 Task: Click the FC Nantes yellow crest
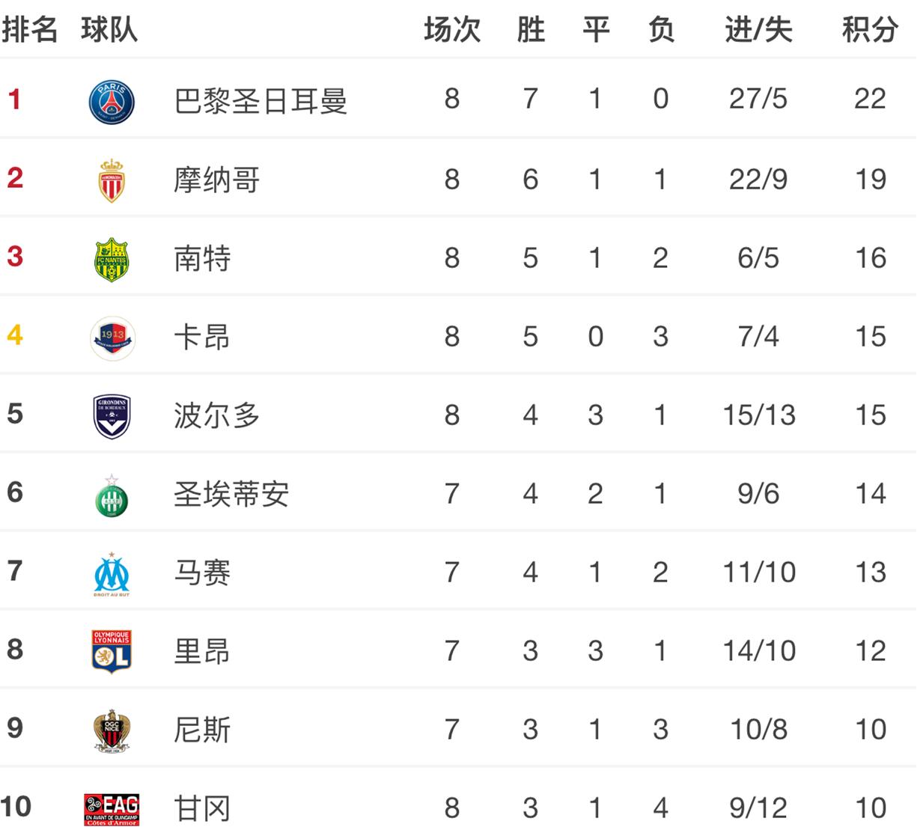[x=112, y=259]
